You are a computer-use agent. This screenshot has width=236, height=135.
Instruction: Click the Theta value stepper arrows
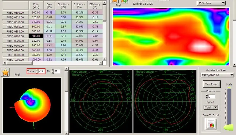coord(37,71)
